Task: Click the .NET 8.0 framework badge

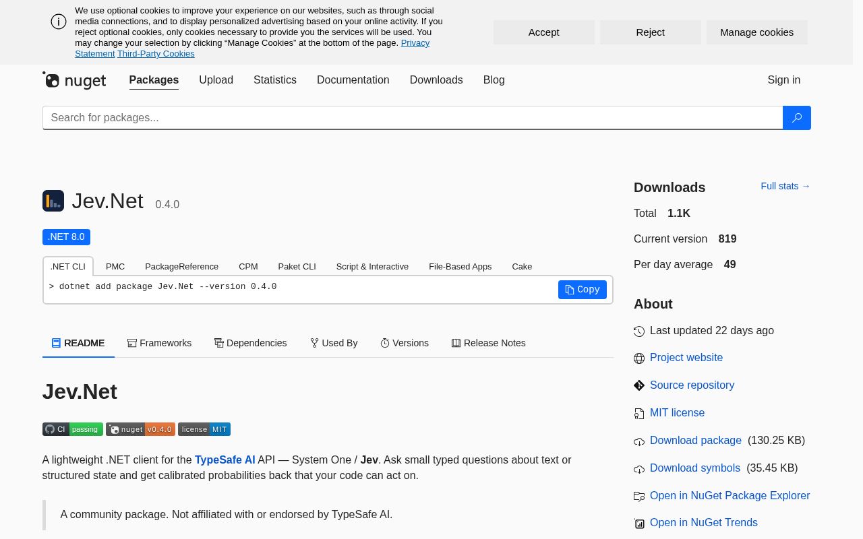Action: (66, 237)
